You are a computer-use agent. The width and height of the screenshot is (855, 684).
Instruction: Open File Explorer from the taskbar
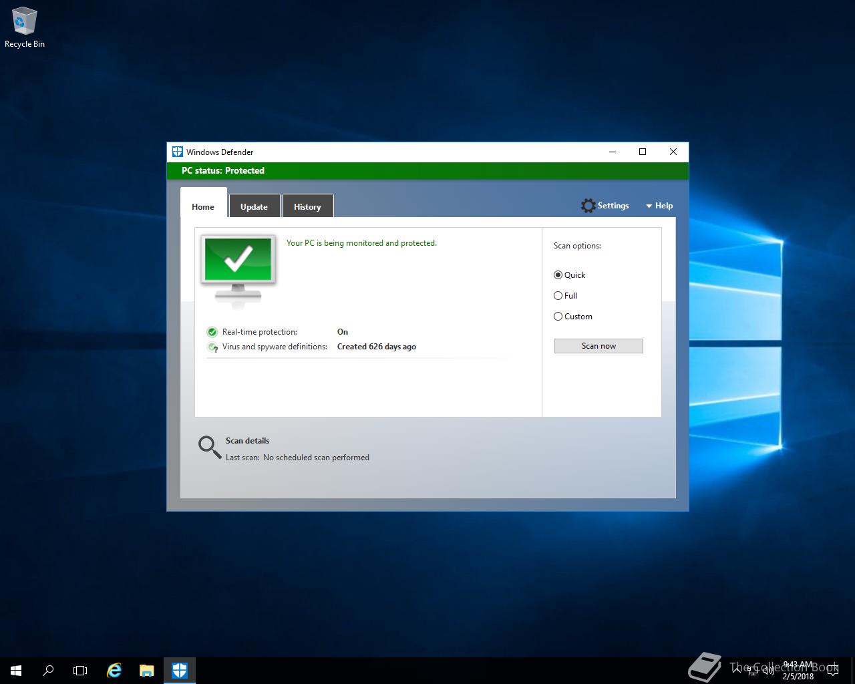coord(147,671)
